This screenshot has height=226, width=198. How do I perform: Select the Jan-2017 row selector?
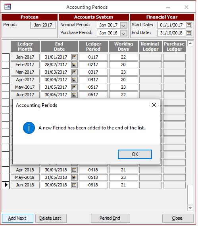pos(6,57)
